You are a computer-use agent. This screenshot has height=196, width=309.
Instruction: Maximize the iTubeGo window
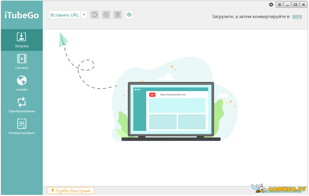pyautogui.click(x=296, y=5)
